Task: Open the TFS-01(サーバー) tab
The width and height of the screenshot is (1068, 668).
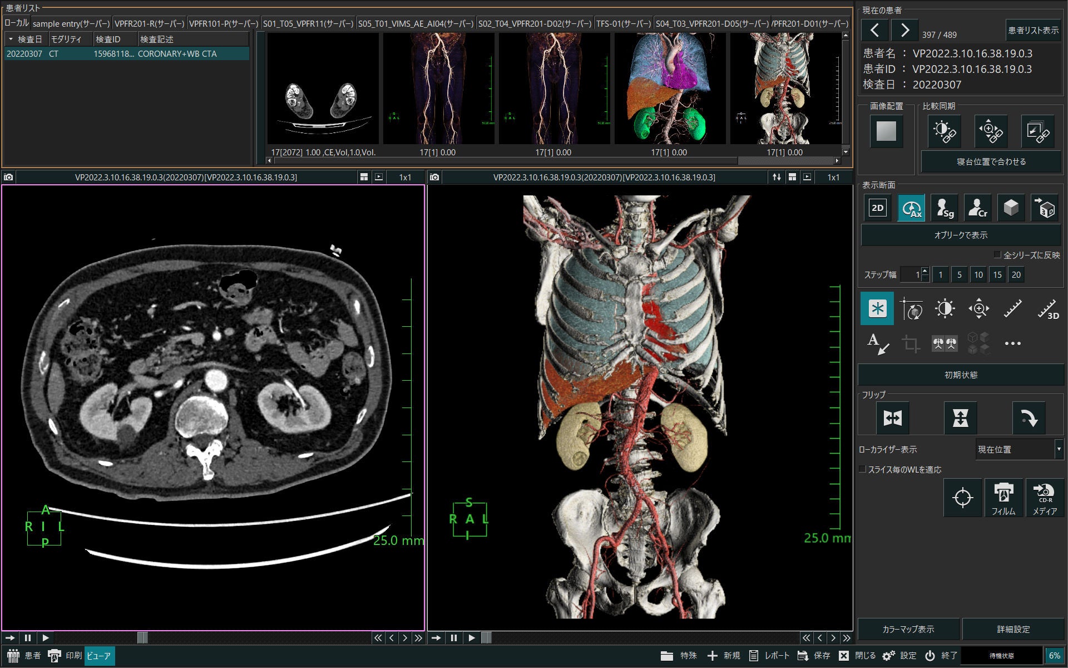Action: coord(624,23)
